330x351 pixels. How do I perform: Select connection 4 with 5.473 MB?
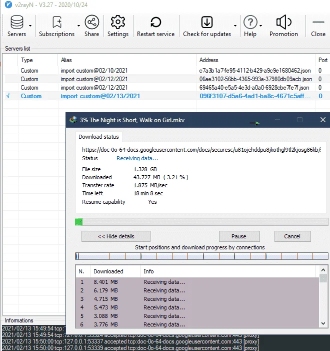(x=197, y=307)
